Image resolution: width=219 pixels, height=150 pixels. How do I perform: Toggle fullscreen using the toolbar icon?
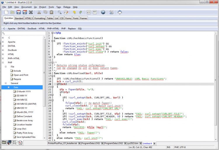120,12
